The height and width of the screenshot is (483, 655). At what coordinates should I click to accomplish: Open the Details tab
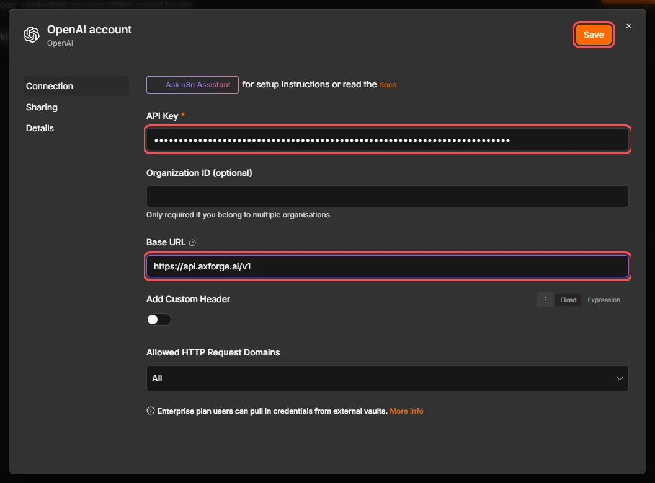pos(40,128)
